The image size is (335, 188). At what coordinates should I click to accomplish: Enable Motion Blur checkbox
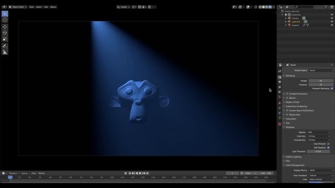(287, 114)
